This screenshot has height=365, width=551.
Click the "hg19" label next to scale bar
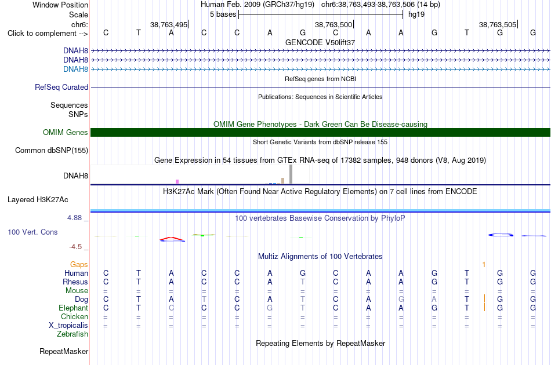[416, 14]
